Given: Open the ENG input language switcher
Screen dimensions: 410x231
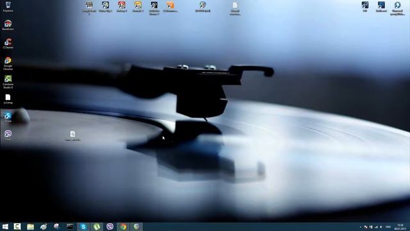Looking at the screenshot, I should (x=388, y=227).
